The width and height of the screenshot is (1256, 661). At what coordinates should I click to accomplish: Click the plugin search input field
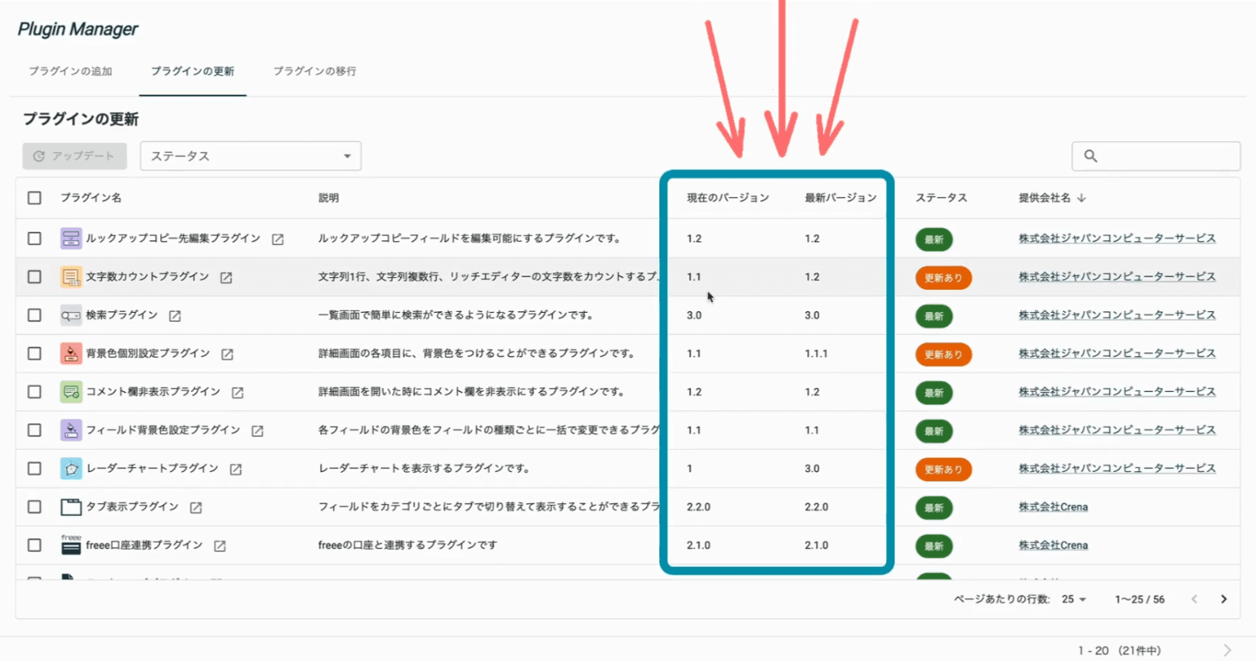coord(1156,156)
